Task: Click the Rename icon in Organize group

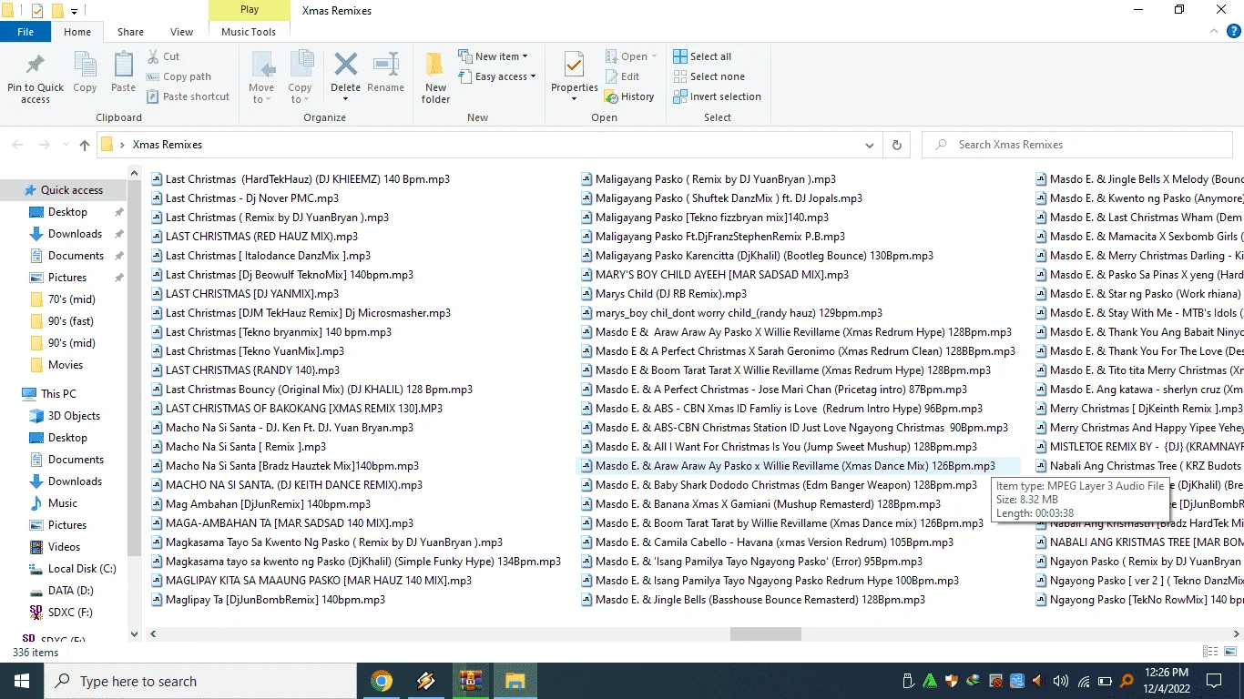Action: click(386, 66)
